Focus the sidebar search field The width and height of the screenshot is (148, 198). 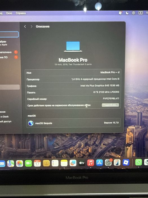click(9, 34)
